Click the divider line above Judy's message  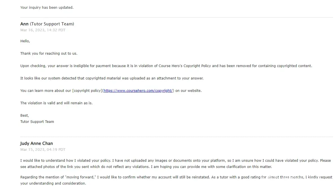(176, 137)
